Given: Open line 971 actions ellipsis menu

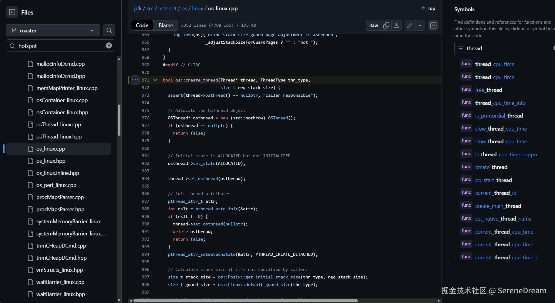Looking at the screenshot, I should (135, 80).
